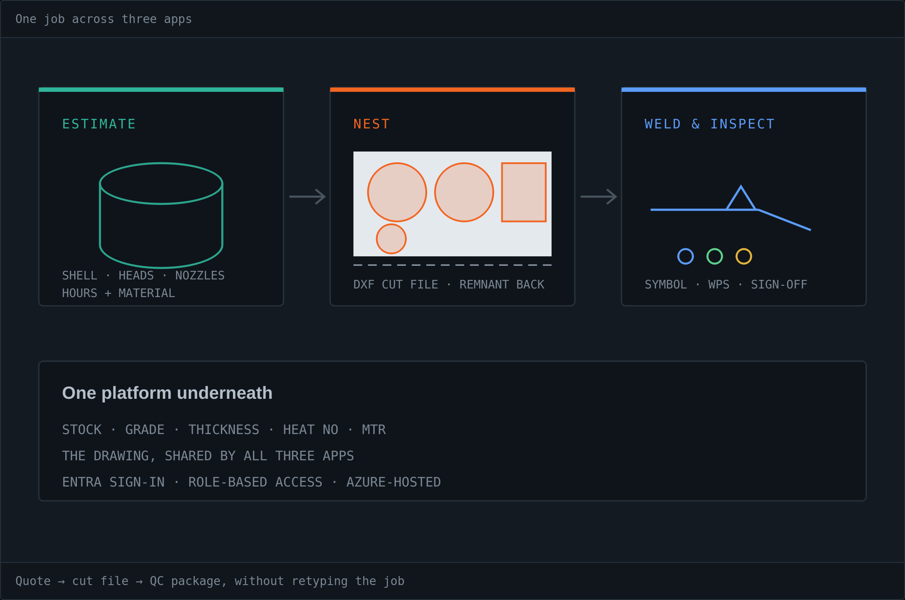Image resolution: width=905 pixels, height=600 pixels.
Task: Select the ESTIMATE heading
Action: 99,124
